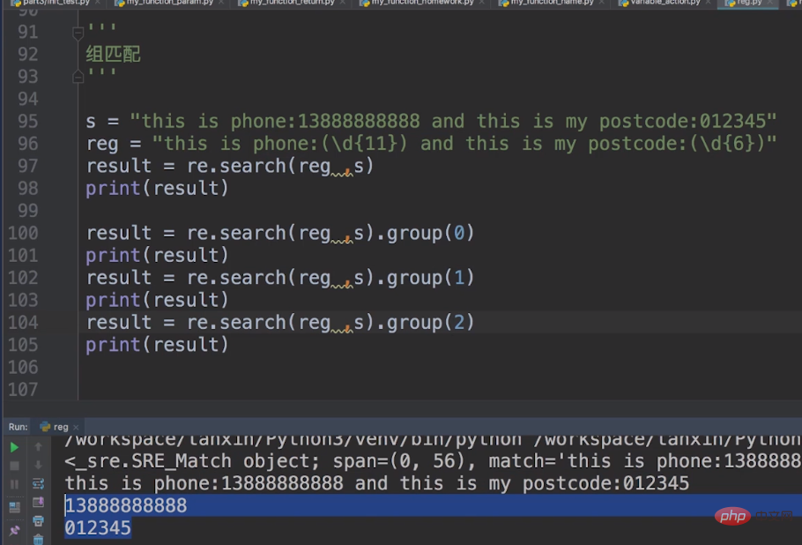Viewport: 802px width, 545px height.
Task: Click the .group(1) line of code
Action: (279, 278)
